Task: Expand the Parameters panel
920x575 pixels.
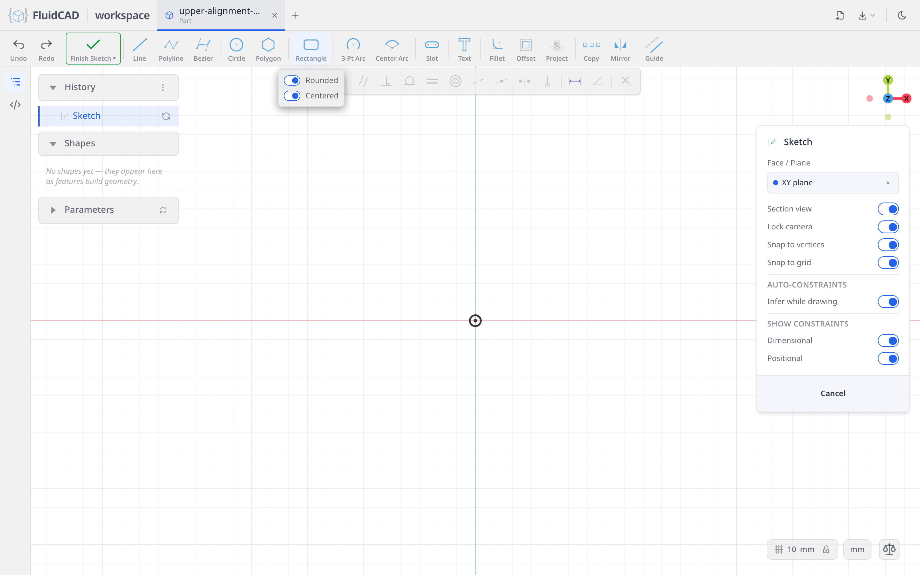Action: pos(53,210)
